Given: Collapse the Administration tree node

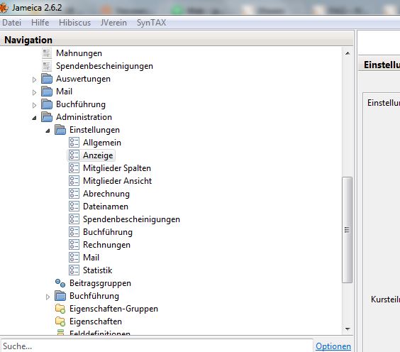Looking at the screenshot, I should point(34,118).
